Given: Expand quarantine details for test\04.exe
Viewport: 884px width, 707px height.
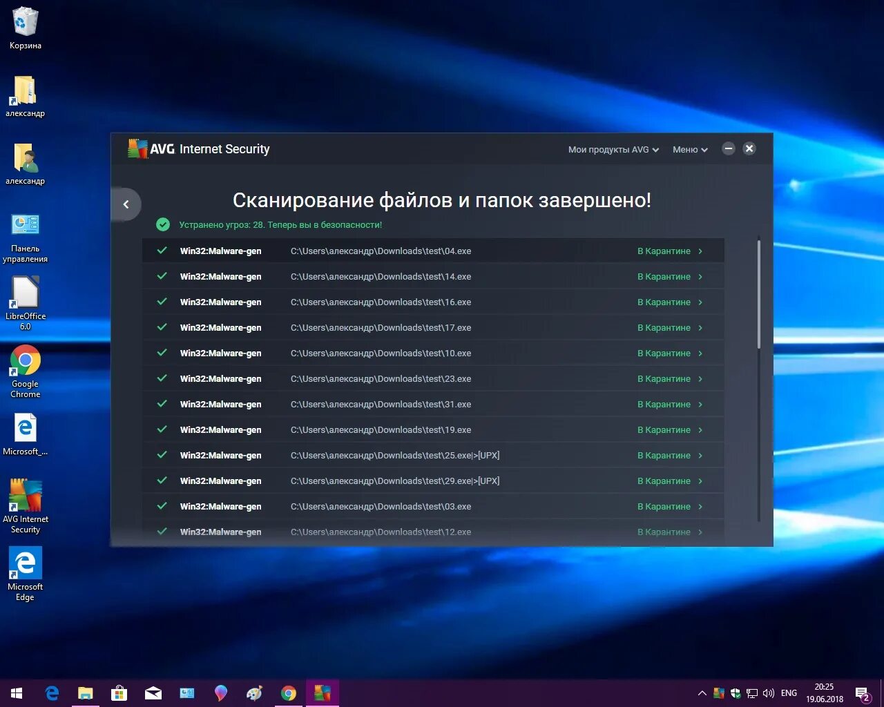Looking at the screenshot, I should tap(700, 251).
